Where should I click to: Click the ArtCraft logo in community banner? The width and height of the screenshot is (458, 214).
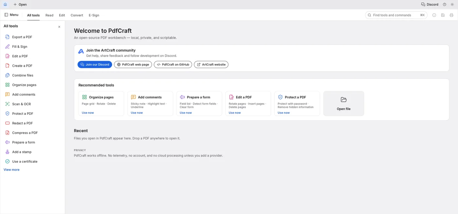click(81, 52)
